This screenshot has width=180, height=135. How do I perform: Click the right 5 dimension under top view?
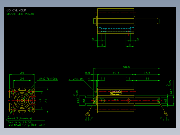[138, 39]
